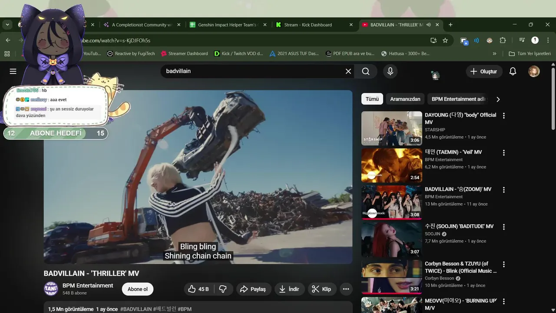This screenshot has width=556, height=313.
Task: Open Reactive by FugiTech bookmark
Action: click(131, 53)
